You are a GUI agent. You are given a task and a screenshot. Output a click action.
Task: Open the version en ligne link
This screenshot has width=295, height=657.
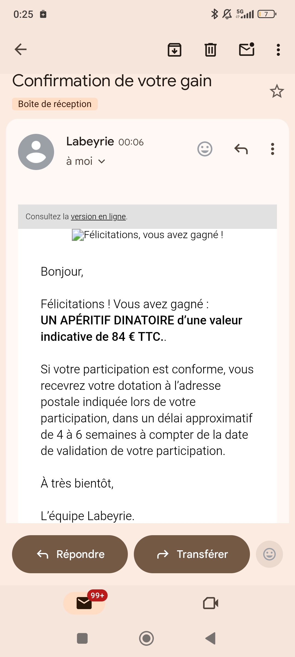pyautogui.click(x=98, y=217)
